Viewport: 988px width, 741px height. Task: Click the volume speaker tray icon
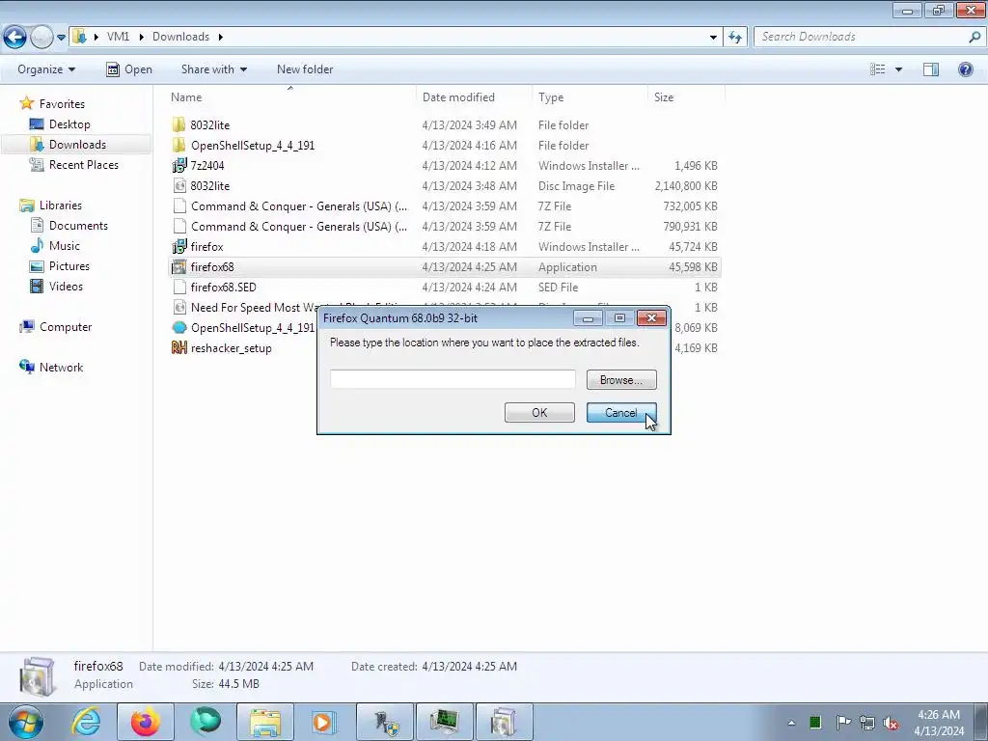click(x=891, y=723)
